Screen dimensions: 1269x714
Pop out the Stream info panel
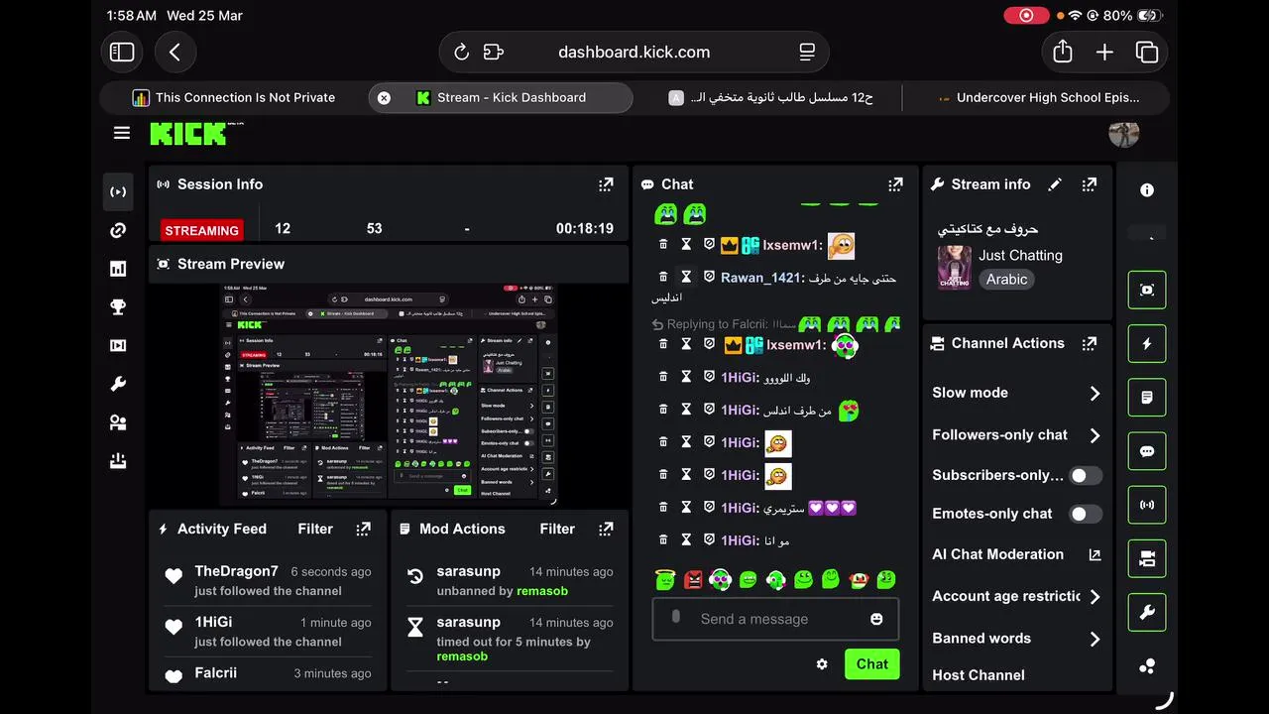[x=1090, y=184]
